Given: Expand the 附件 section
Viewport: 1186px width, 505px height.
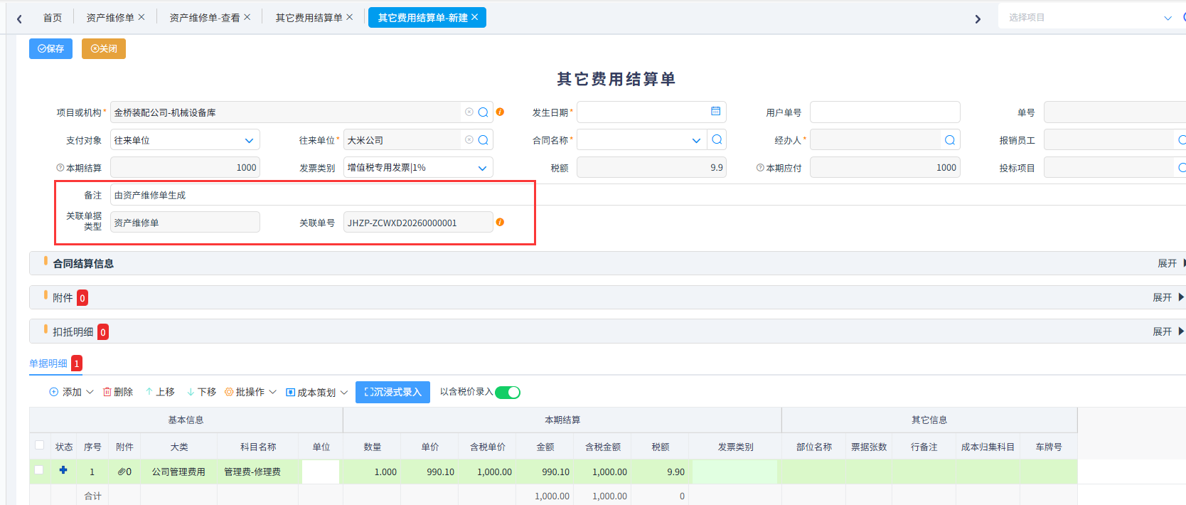Looking at the screenshot, I should pyautogui.click(x=1168, y=297).
